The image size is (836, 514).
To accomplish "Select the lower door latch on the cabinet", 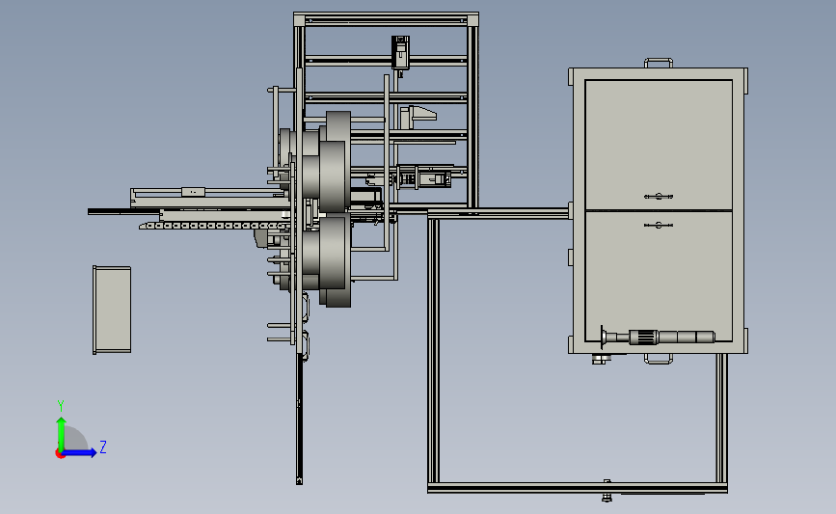I will point(659,225).
